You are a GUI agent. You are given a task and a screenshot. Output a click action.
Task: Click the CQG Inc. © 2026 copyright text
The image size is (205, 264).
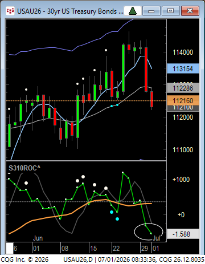coord(25,259)
